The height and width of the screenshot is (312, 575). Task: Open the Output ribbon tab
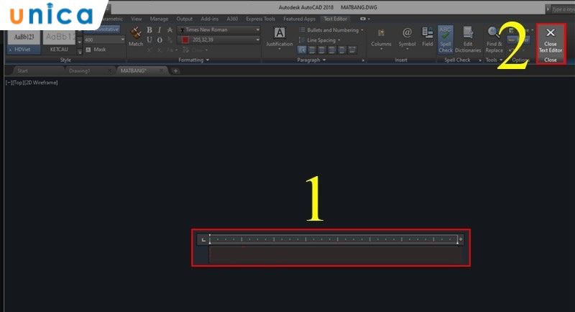click(x=184, y=19)
